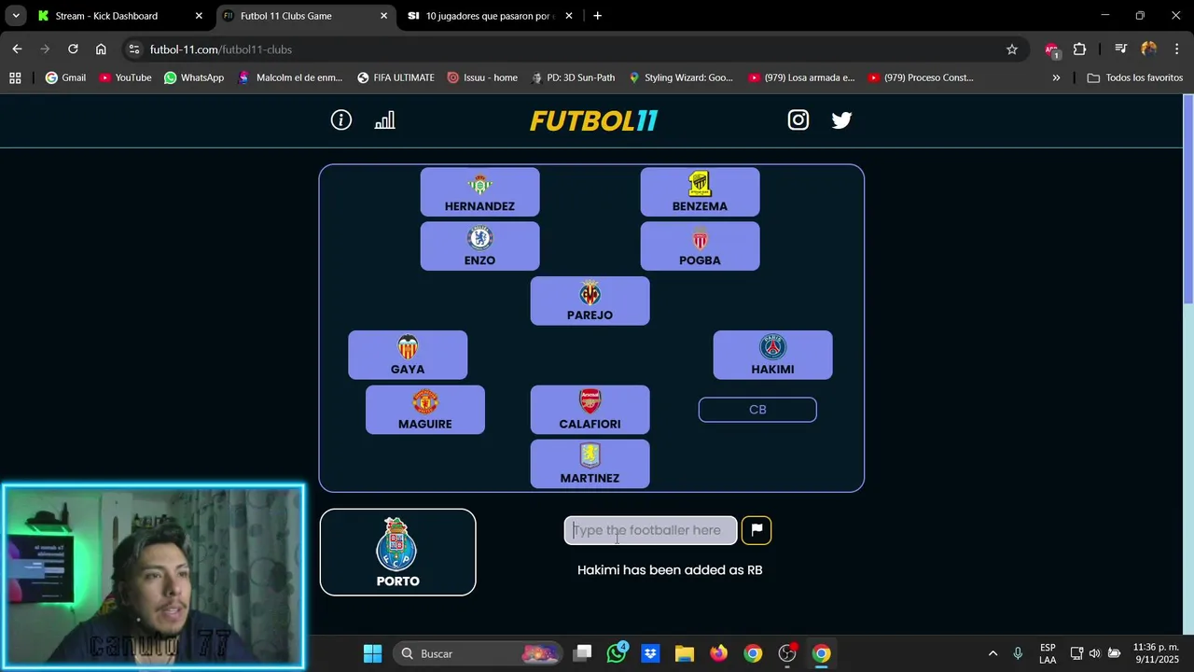Open the statistics bar chart icon
Viewport: 1194px width, 672px height.
(384, 119)
